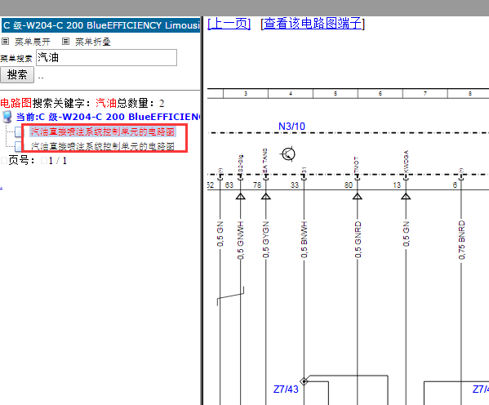Click the Z7/43 junction diamond node
Viewport: 489px width, 405px height.
304,381
